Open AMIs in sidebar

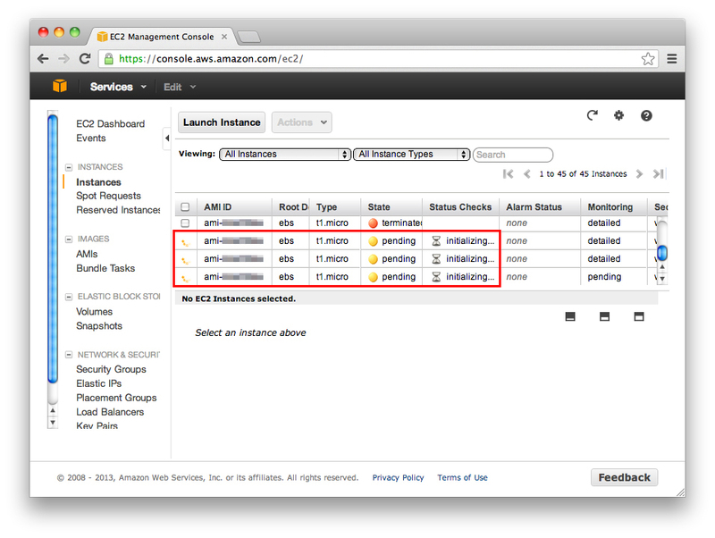(x=87, y=254)
